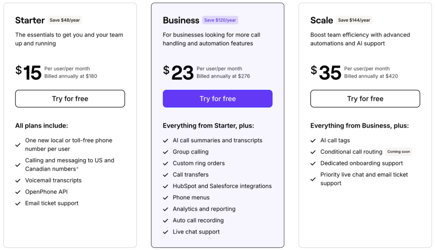This screenshot has width=435, height=250.
Task: Click the checkmark next to OpenPhone API
Action: click(18, 192)
